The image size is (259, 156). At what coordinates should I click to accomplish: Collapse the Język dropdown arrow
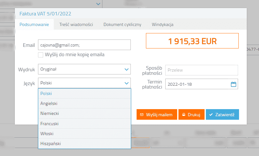[126, 83]
